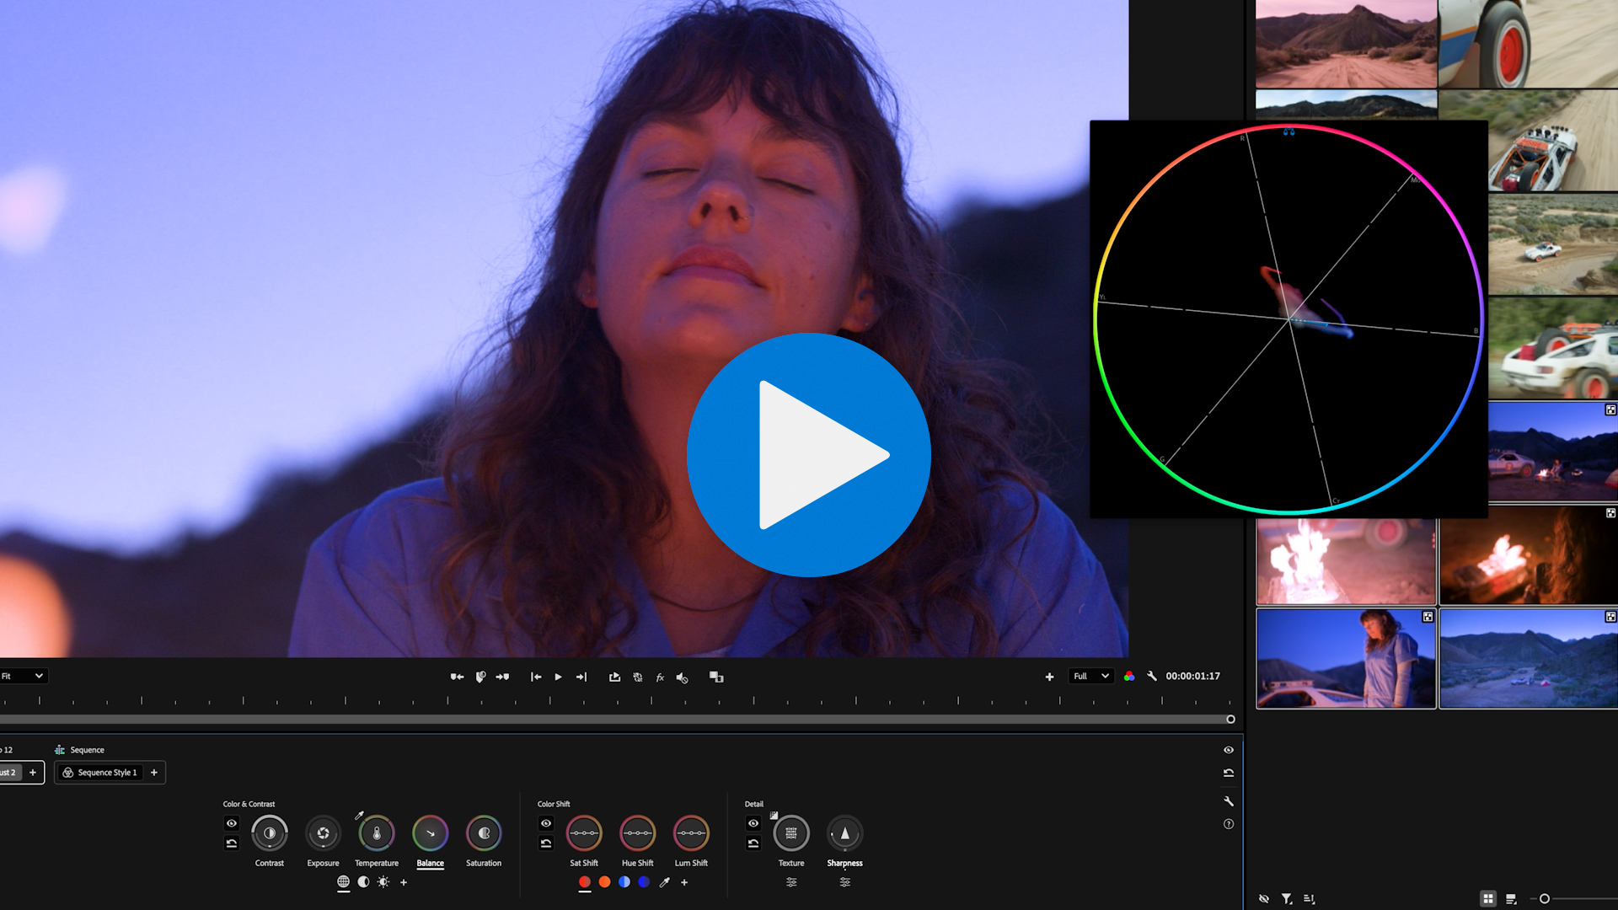The height and width of the screenshot is (910, 1618).
Task: Click the Contrast dial
Action: (x=270, y=833)
